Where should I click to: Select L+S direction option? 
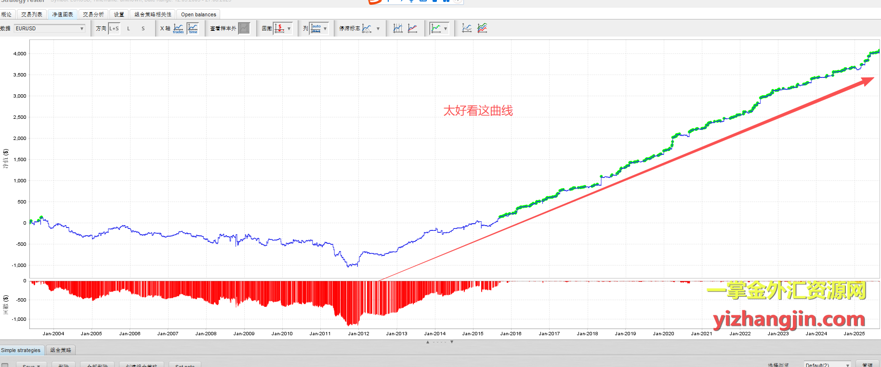114,28
